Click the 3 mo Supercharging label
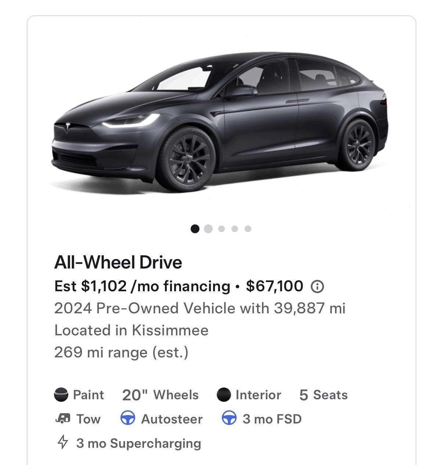This screenshot has width=443, height=465. coord(138,443)
